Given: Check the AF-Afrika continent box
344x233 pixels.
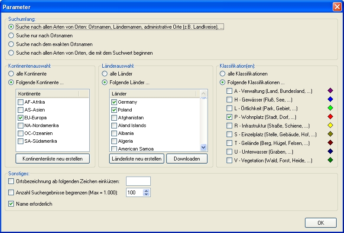Looking at the screenshot, I should [x=20, y=102].
